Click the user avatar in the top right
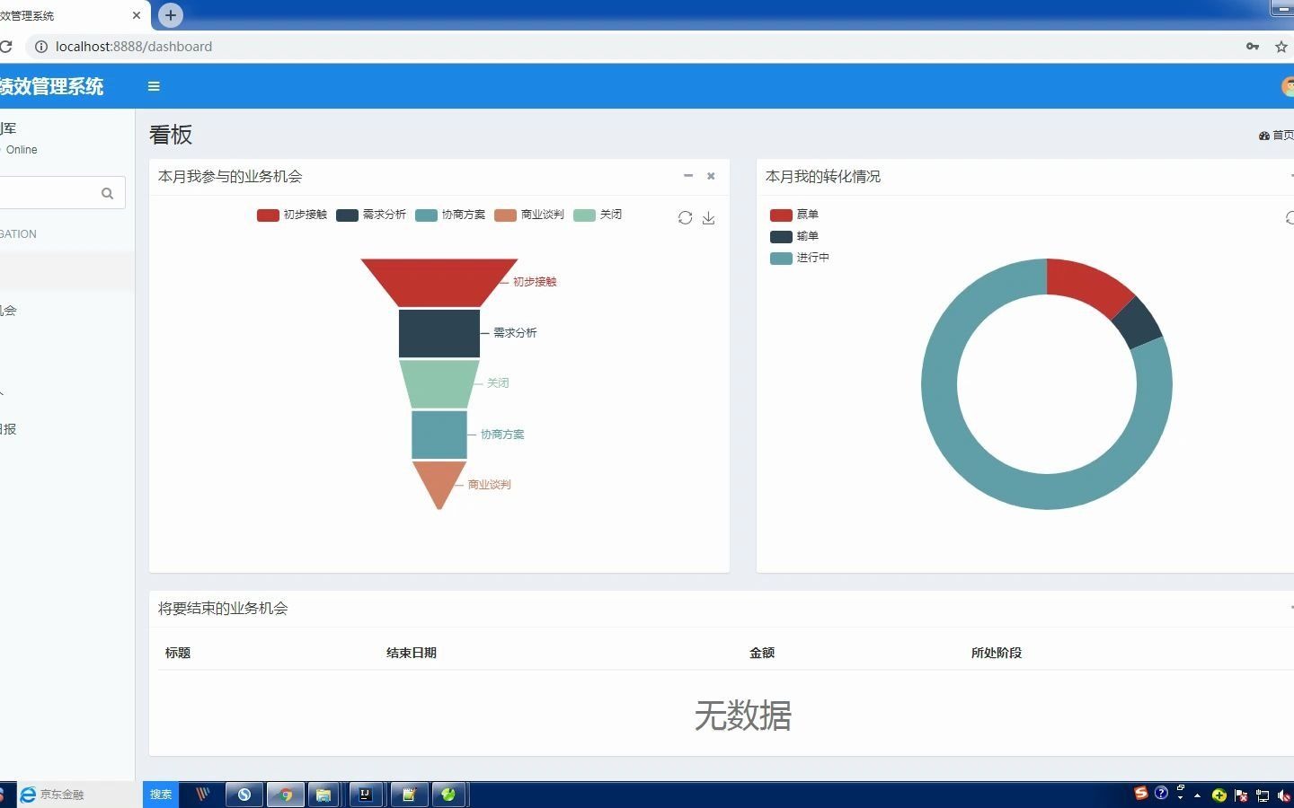This screenshot has height=808, width=1294. coord(1287,86)
